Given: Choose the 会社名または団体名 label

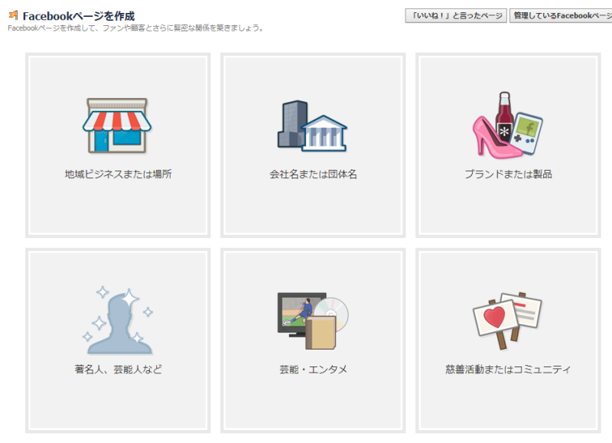Looking at the screenshot, I should pyautogui.click(x=313, y=174).
